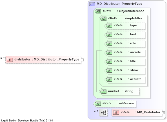Viewport: 167px width, 122px height.
Task: Click the A icon beside nilReason attribute
Action: coord(98,104)
